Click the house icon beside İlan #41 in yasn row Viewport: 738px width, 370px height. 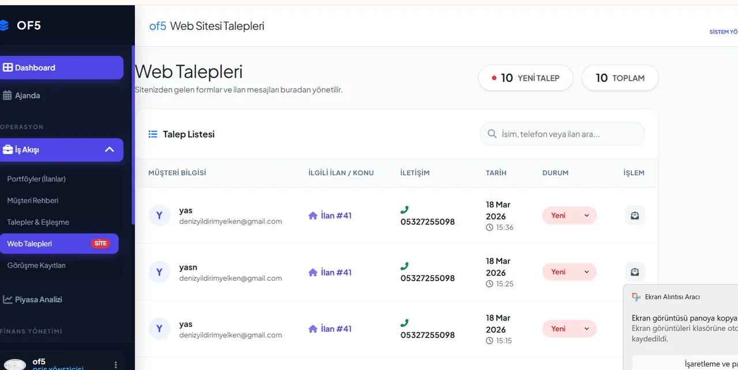point(313,273)
